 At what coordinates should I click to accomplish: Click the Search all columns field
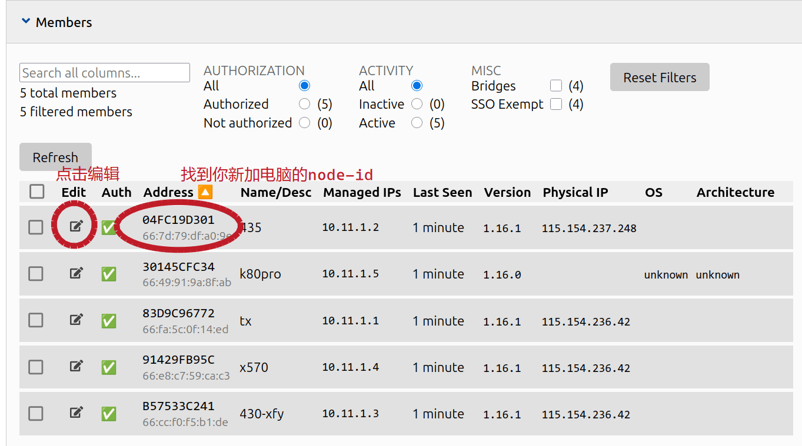tap(105, 73)
